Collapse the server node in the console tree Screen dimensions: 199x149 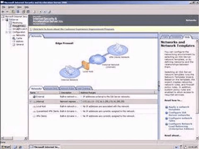click(x=3, y=20)
